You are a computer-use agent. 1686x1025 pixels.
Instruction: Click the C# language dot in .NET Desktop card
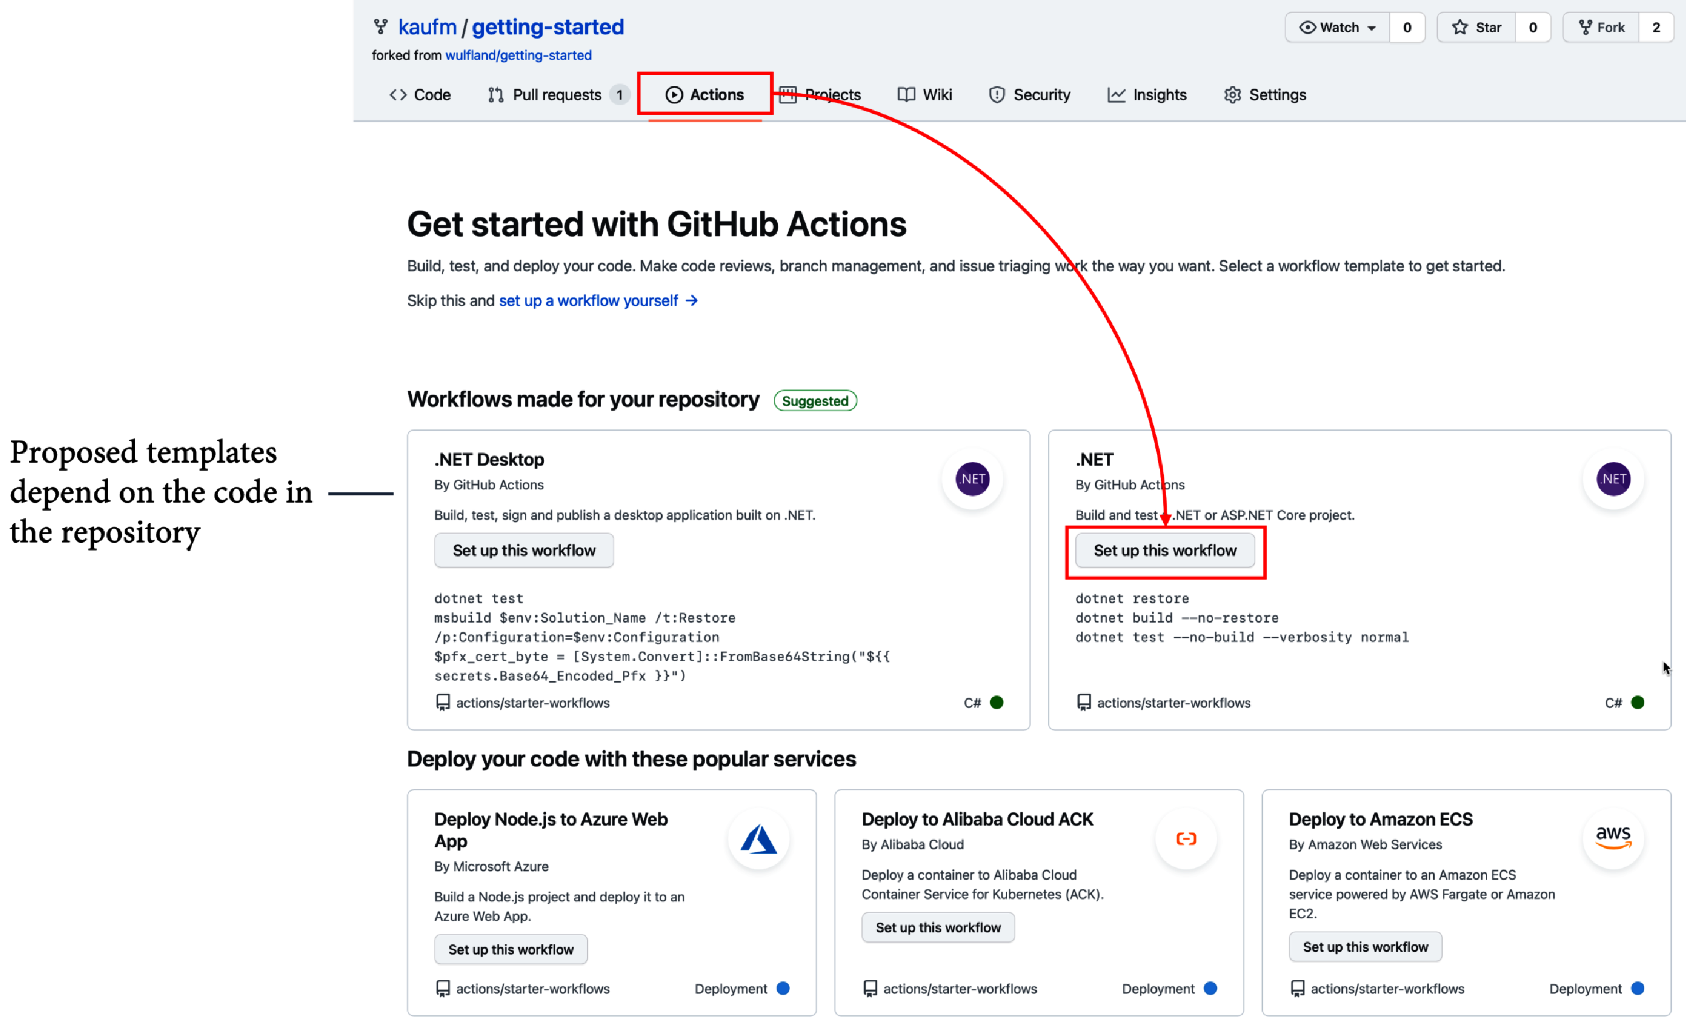997,702
